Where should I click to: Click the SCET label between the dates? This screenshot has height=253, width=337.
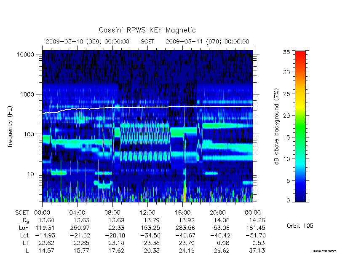[x=147, y=41]
